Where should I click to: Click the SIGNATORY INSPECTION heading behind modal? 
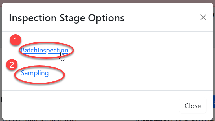(40, 120)
